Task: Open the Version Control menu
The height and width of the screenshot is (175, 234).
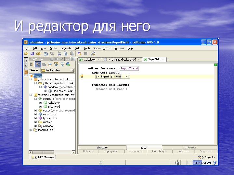Action: (x=102, y=48)
